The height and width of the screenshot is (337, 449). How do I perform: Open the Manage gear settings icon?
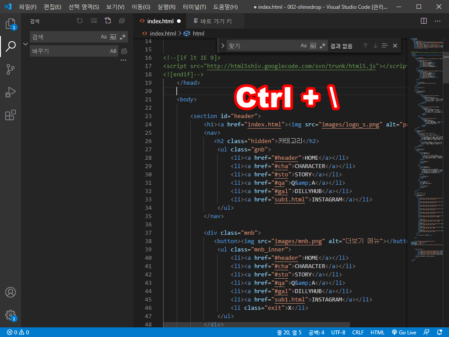[x=11, y=315]
